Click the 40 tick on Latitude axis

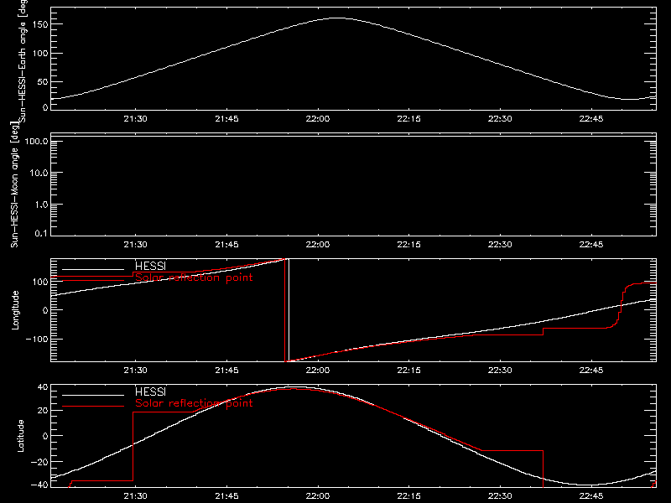click(x=43, y=387)
